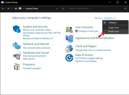Maximize the Control Panel window
Viewport: 129px width, 95px height.
tap(118, 2)
